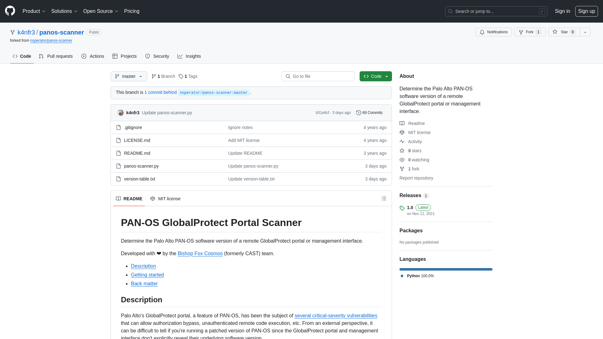Select the MIT license tab
The height and width of the screenshot is (339, 603).
pyautogui.click(x=165, y=199)
